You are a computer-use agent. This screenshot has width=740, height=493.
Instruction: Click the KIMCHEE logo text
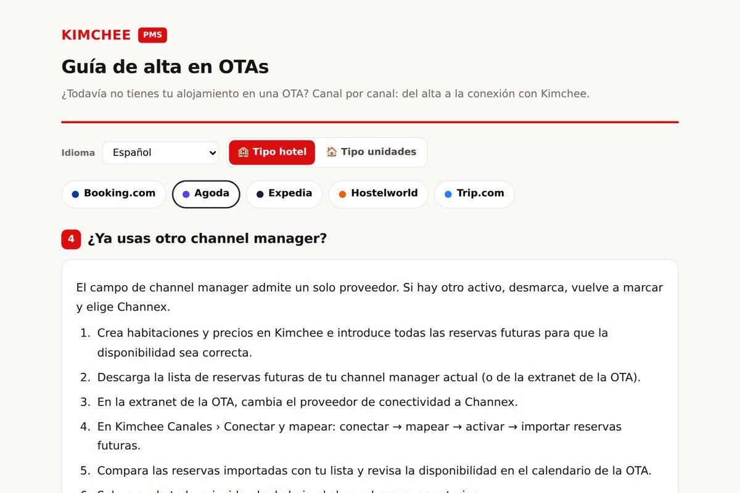[x=96, y=35]
